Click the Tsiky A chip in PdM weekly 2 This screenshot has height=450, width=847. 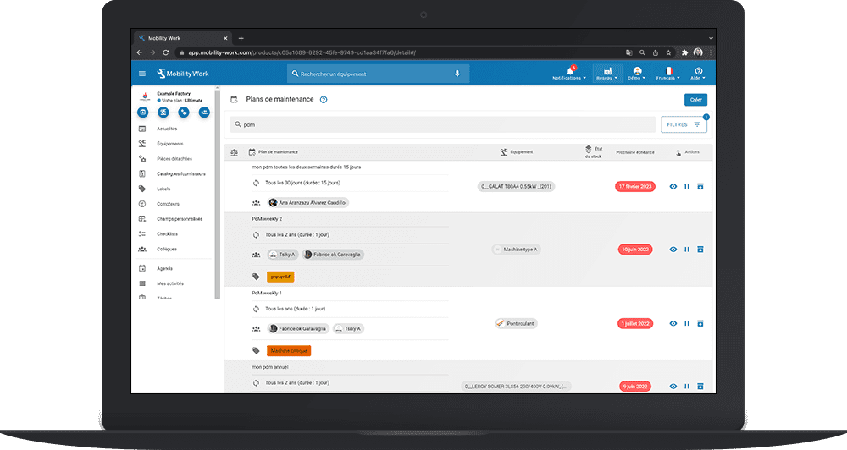[x=283, y=255]
